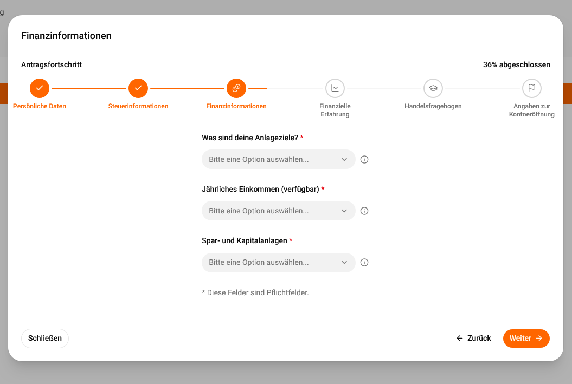Click the Persönliche Daten checkmark step icon
Screen dimensions: 572x384
coord(40,88)
